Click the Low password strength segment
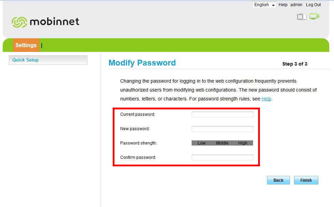The height and width of the screenshot is (207, 334). pos(201,143)
